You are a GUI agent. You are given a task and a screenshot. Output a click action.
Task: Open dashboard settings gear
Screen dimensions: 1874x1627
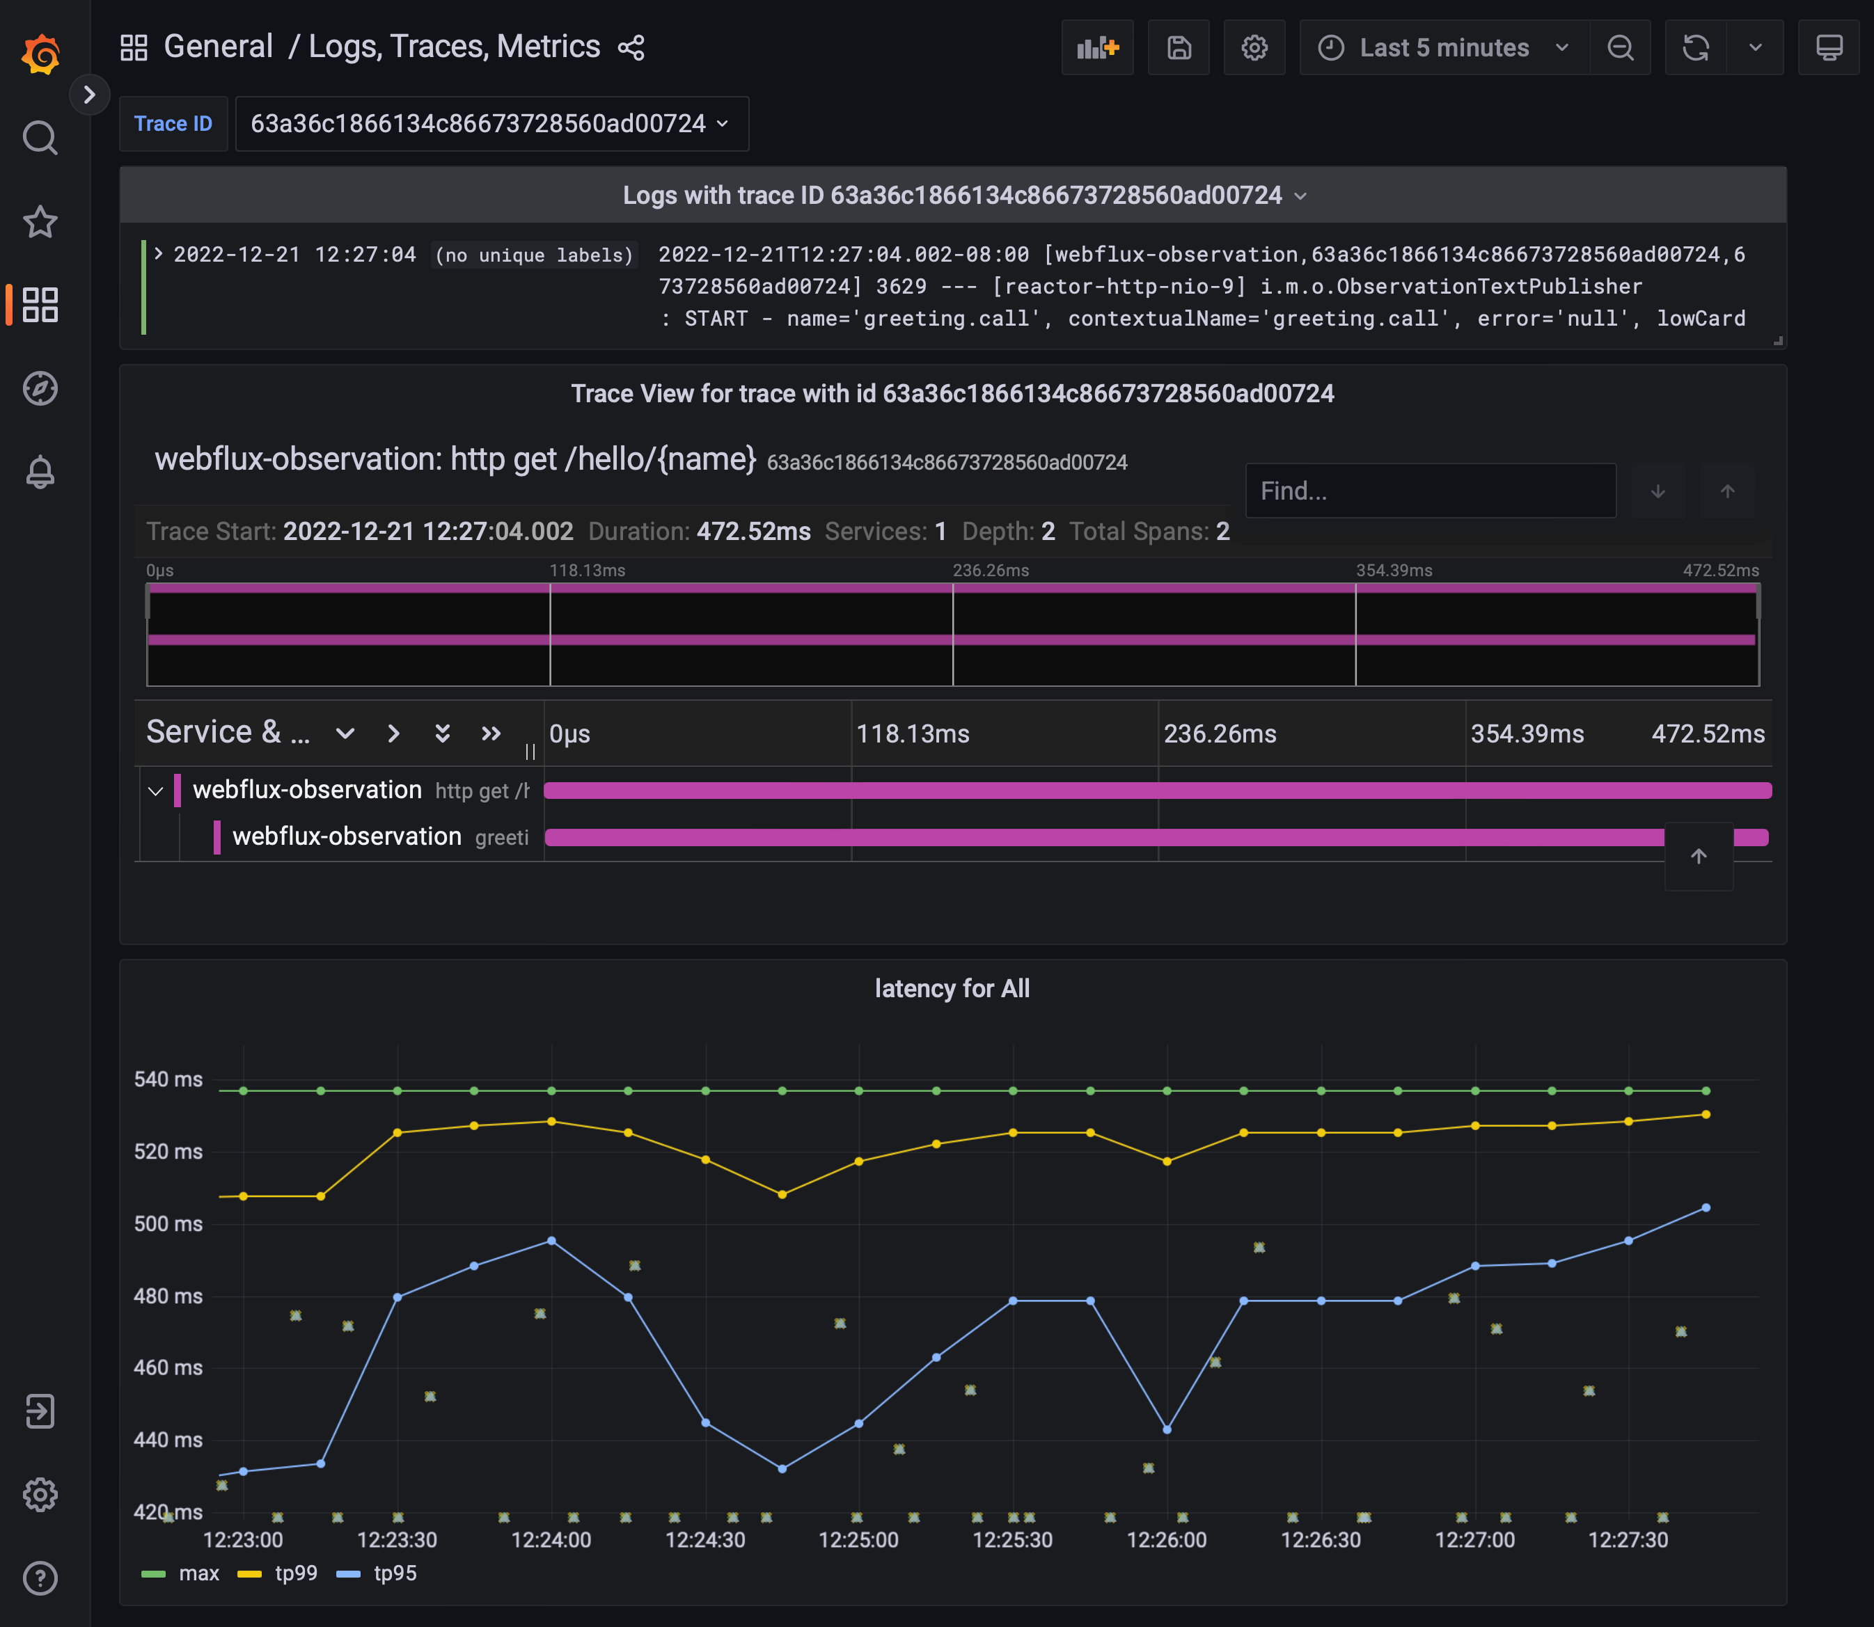click(x=1254, y=47)
